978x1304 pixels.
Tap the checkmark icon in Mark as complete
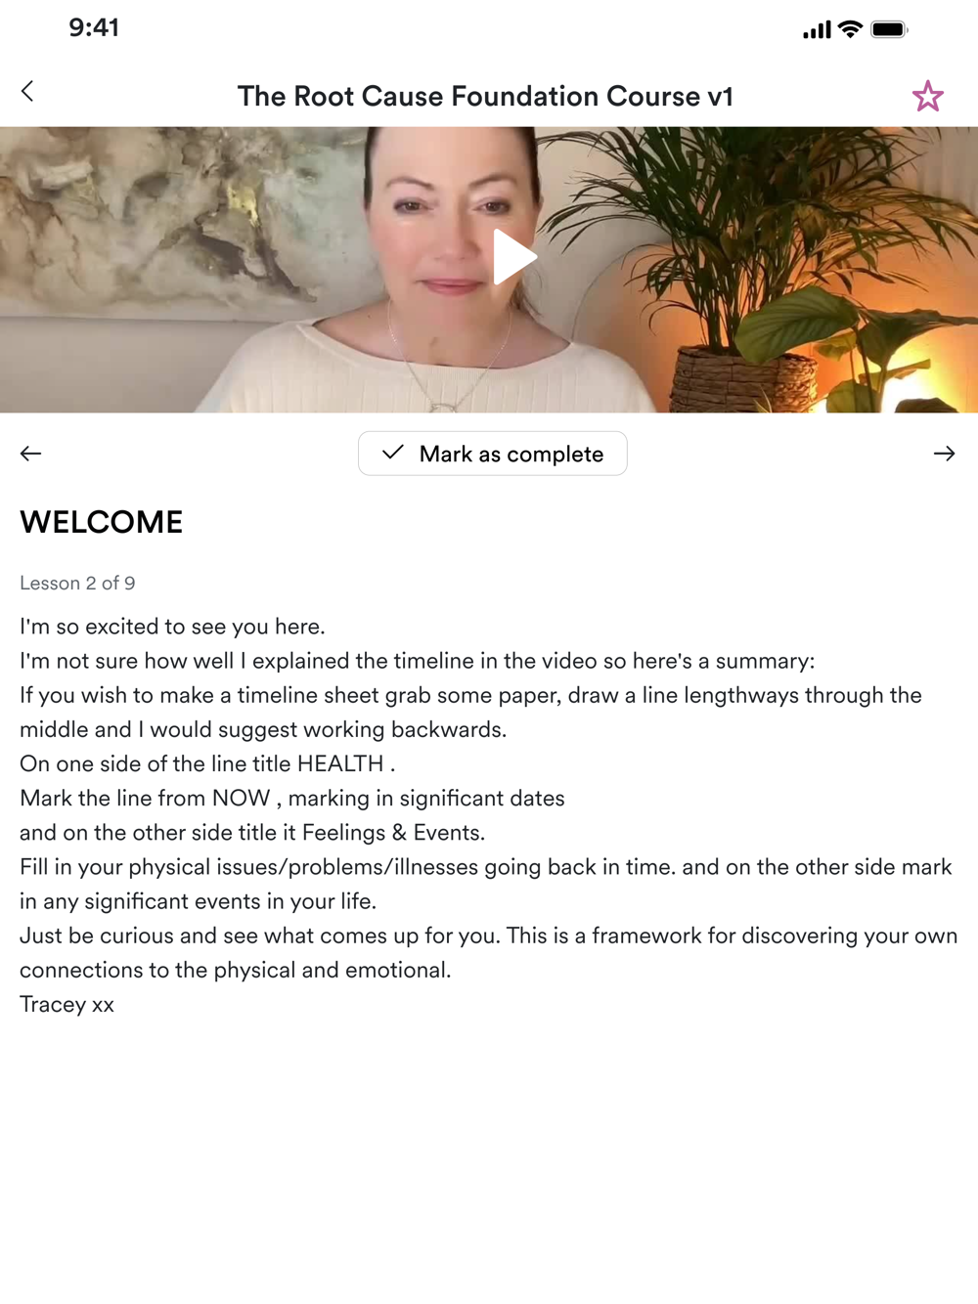click(393, 453)
